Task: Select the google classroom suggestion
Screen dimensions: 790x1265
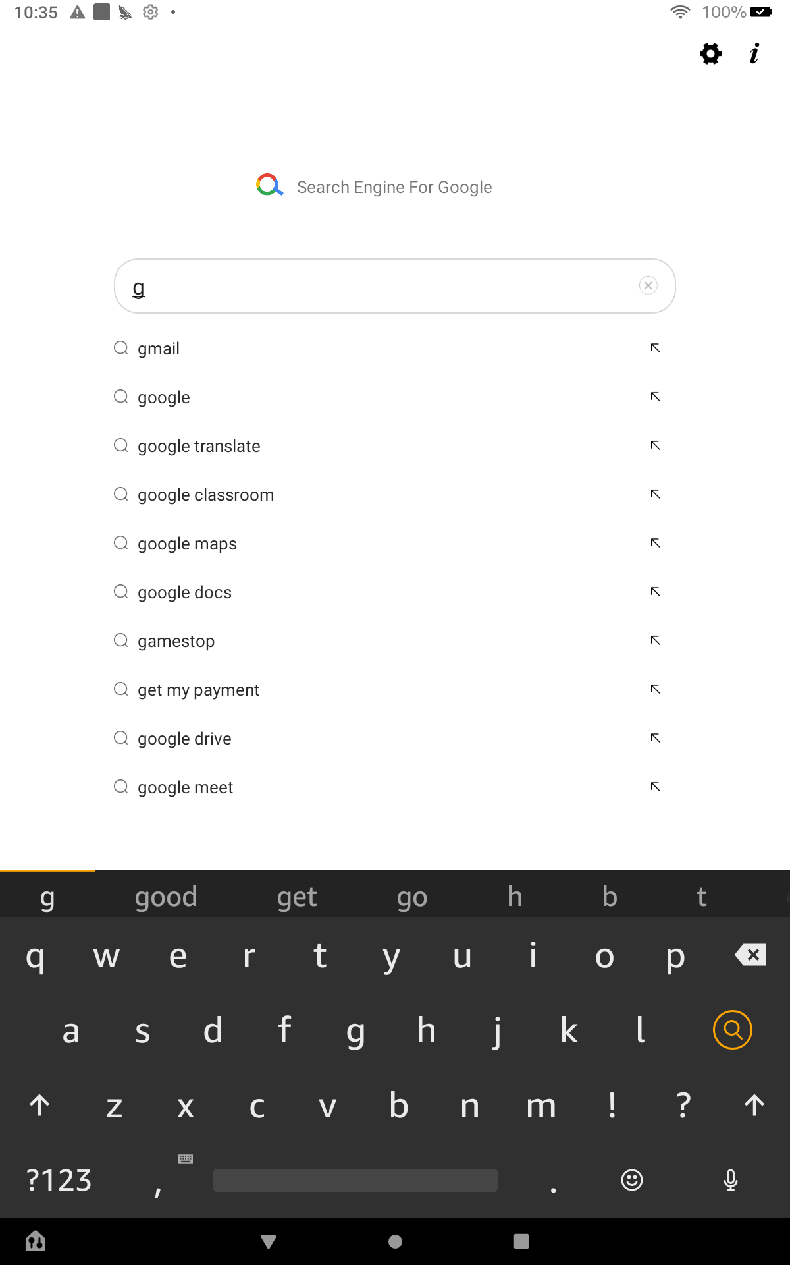Action: (x=205, y=495)
